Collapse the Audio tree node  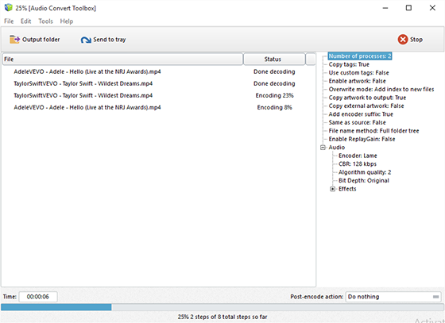point(323,148)
